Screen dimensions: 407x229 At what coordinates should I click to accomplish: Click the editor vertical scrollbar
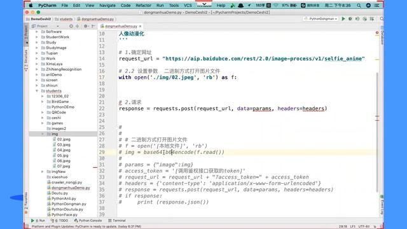[377, 132]
